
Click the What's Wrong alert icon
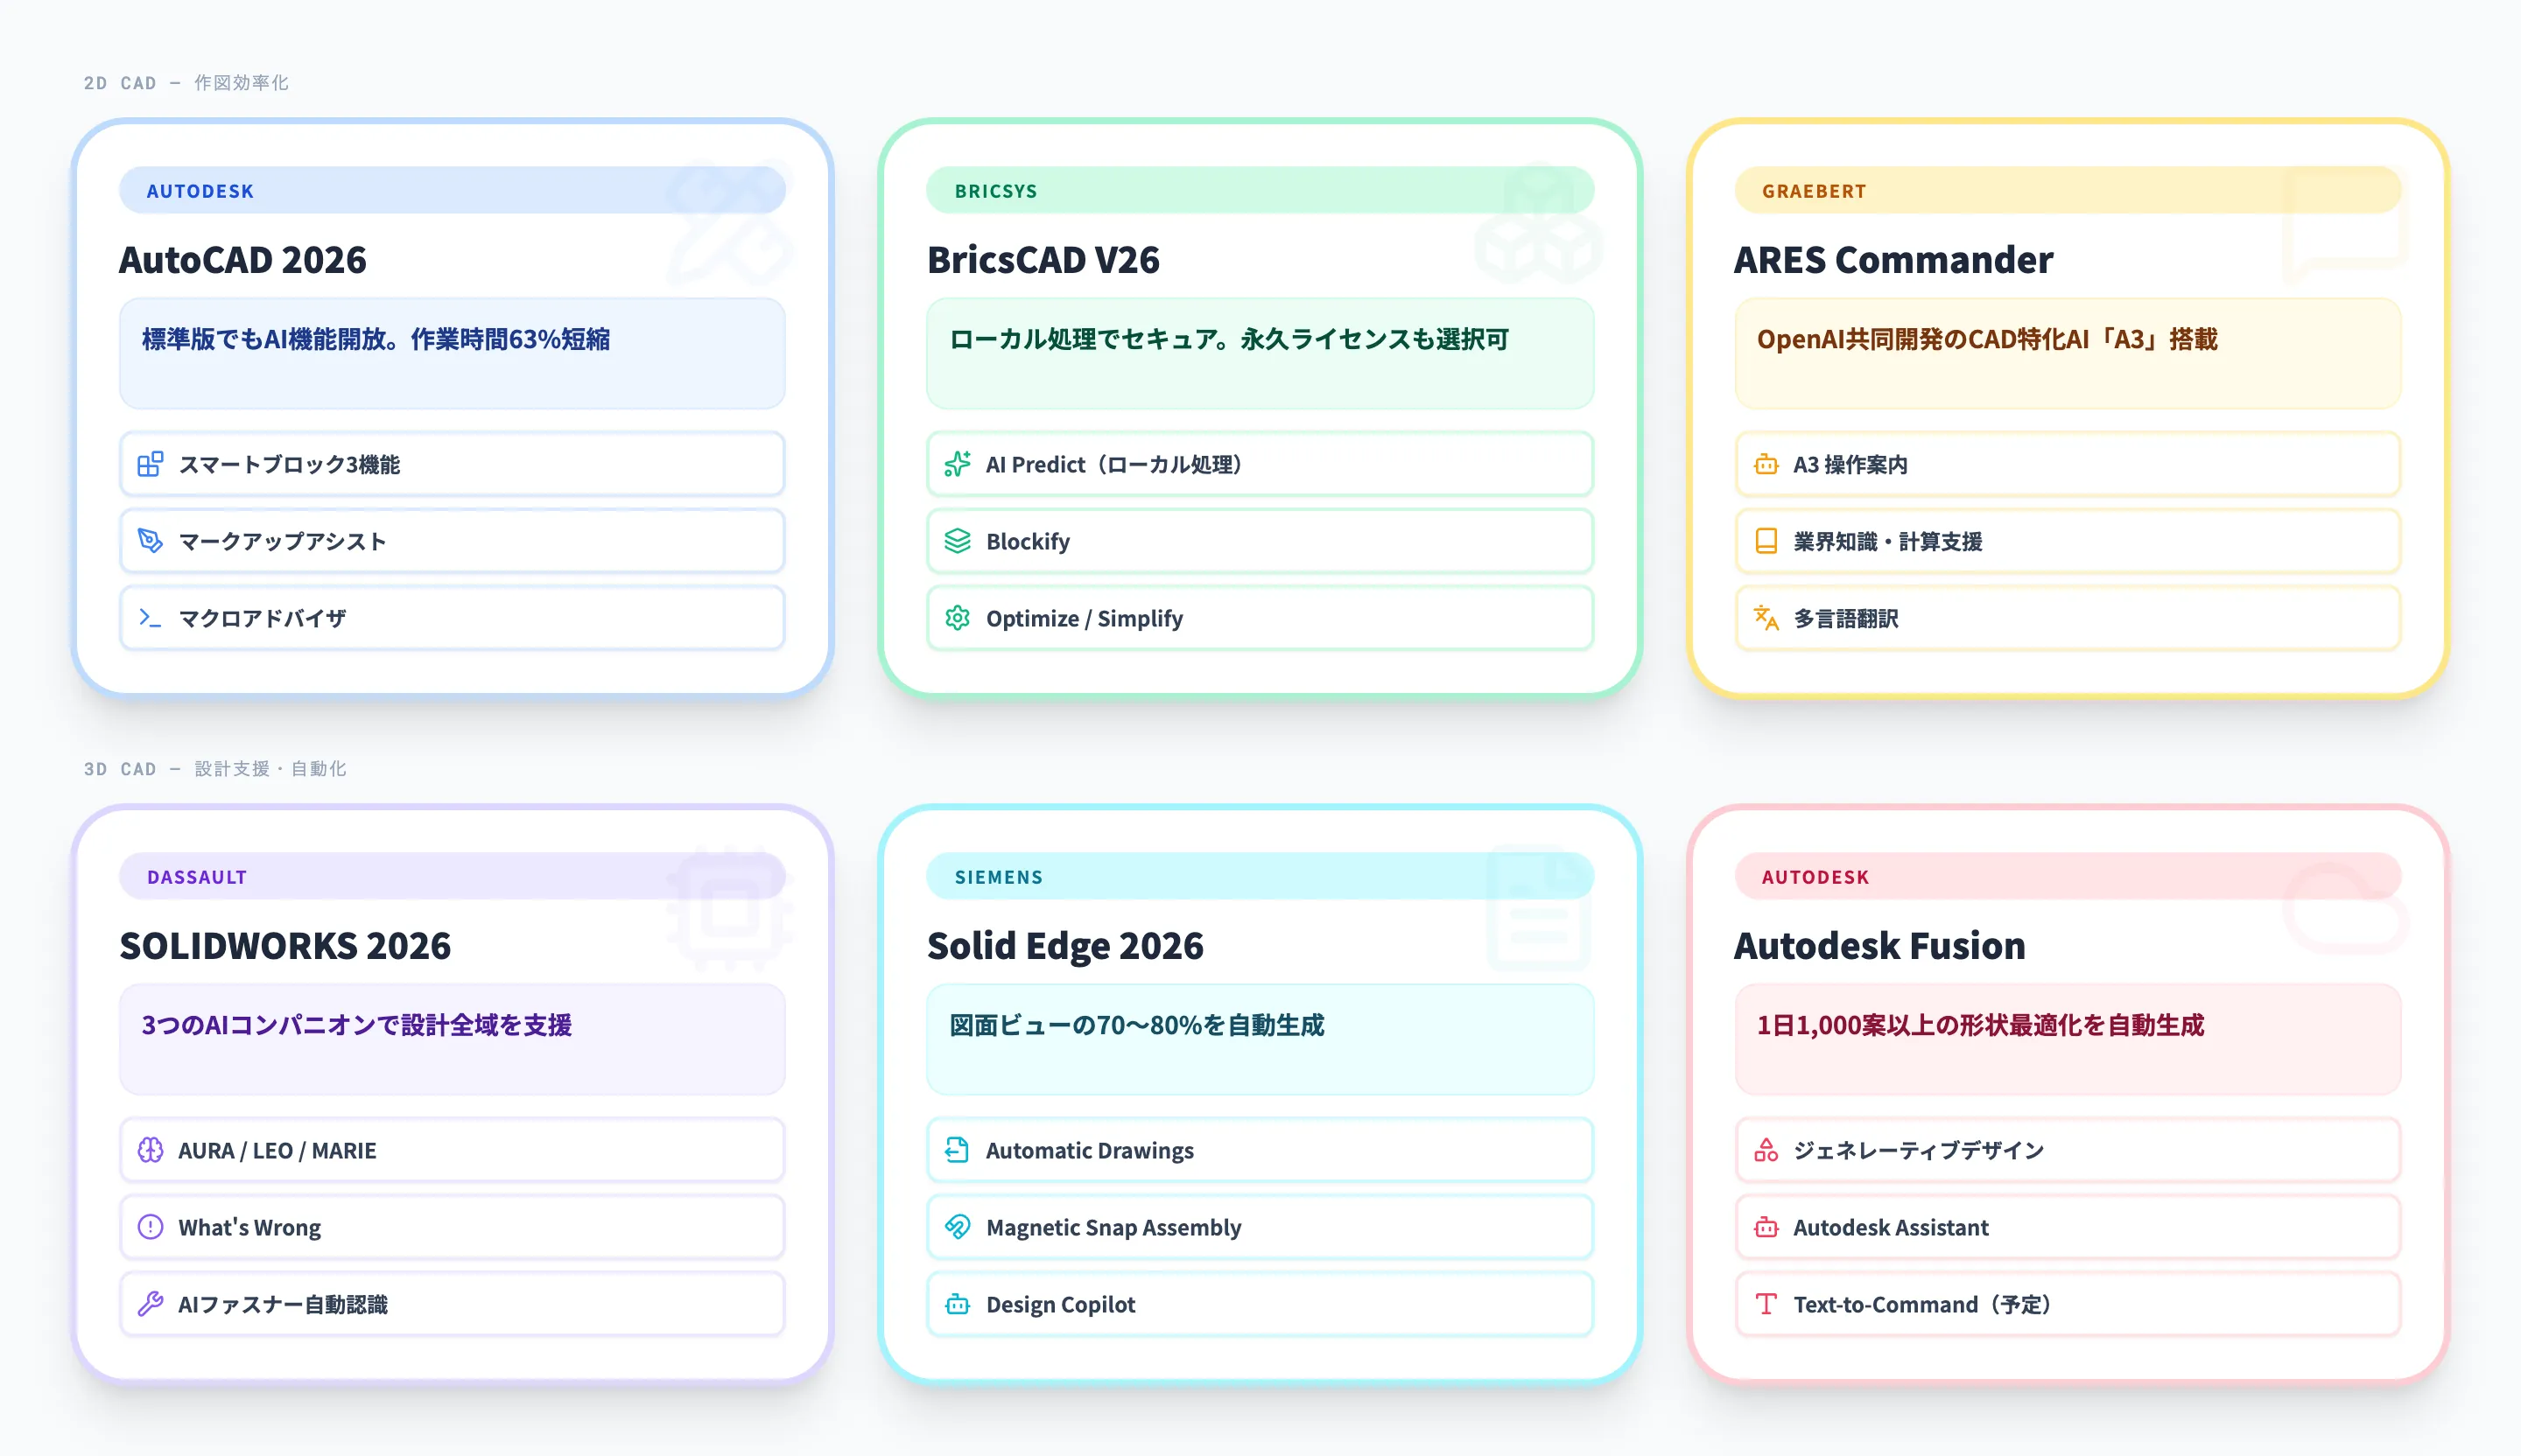pyautogui.click(x=150, y=1227)
